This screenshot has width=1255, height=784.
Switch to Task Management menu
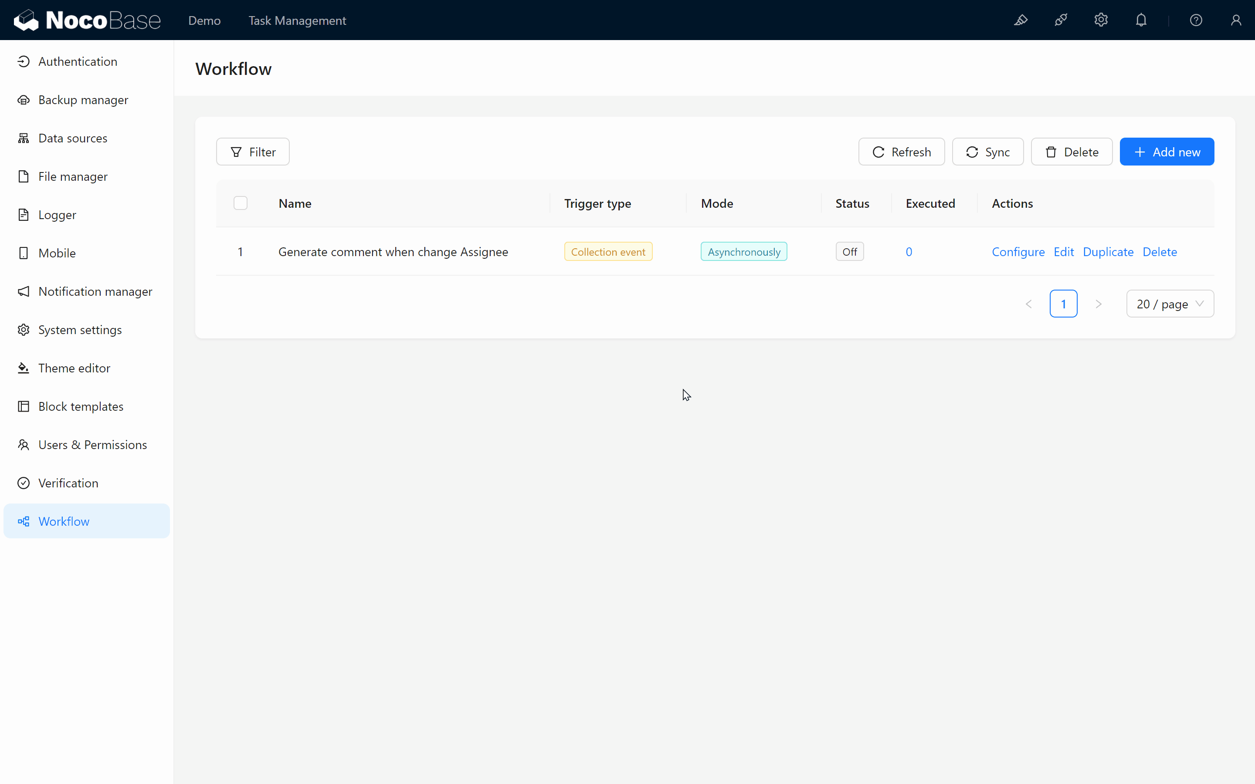(297, 21)
